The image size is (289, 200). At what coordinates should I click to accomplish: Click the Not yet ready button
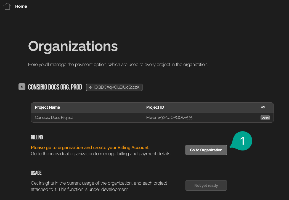206,185
